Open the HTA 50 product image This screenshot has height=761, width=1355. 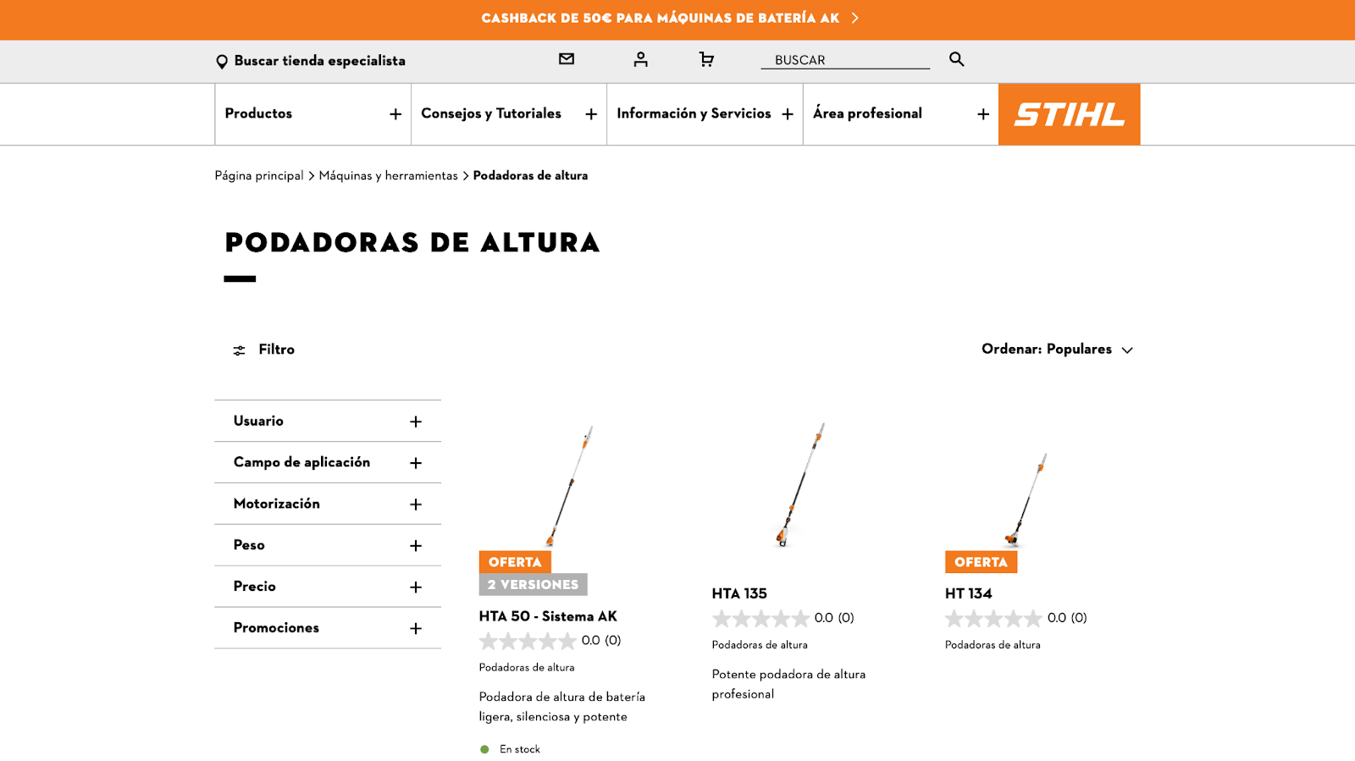[x=570, y=485]
